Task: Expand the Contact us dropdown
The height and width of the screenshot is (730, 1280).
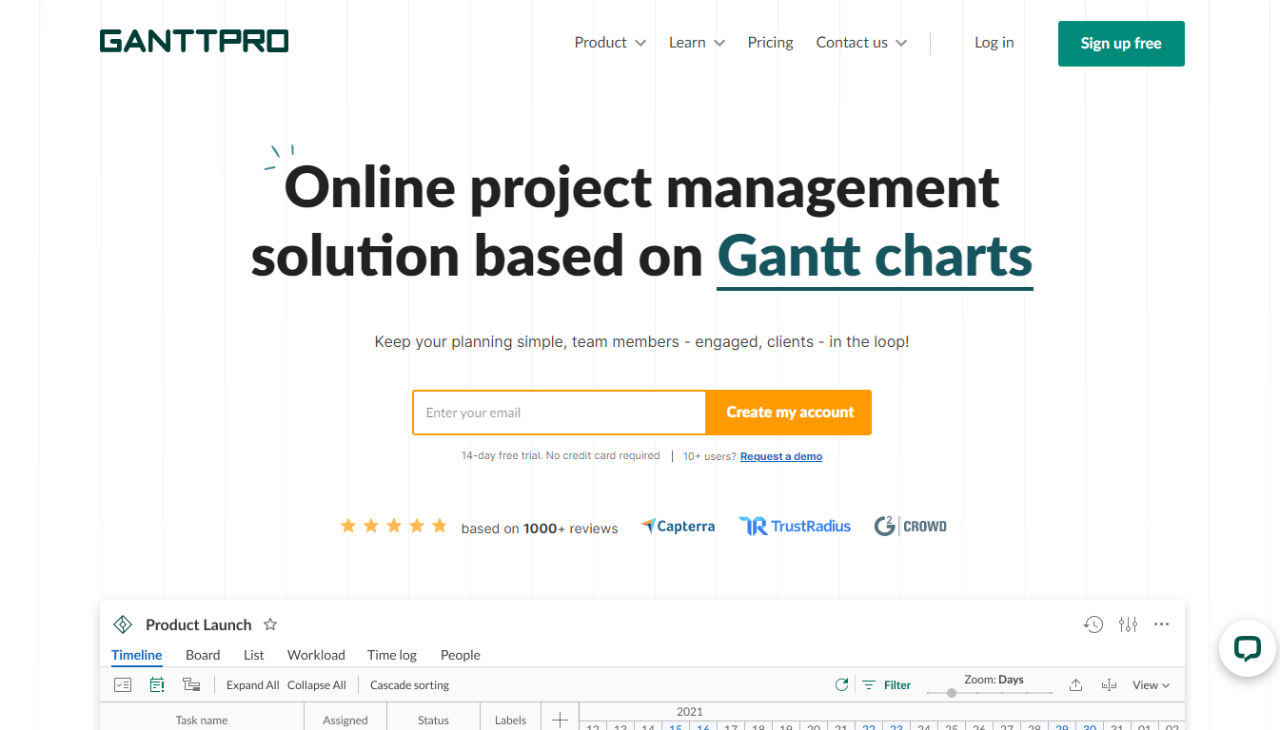Action: [861, 43]
